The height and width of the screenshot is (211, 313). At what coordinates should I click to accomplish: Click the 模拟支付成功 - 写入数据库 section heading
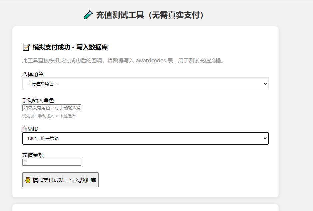(x=70, y=47)
